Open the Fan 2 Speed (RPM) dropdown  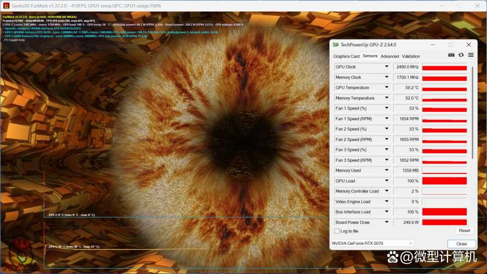(x=387, y=139)
